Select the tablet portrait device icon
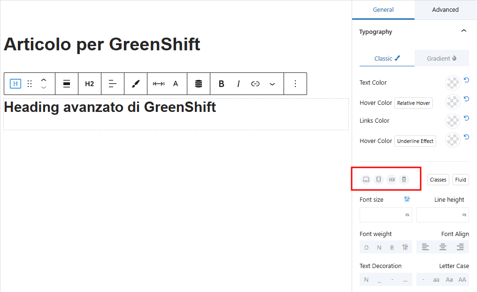The width and height of the screenshot is (477, 292). (378, 180)
